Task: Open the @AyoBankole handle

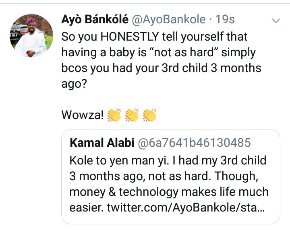Action: point(168,20)
